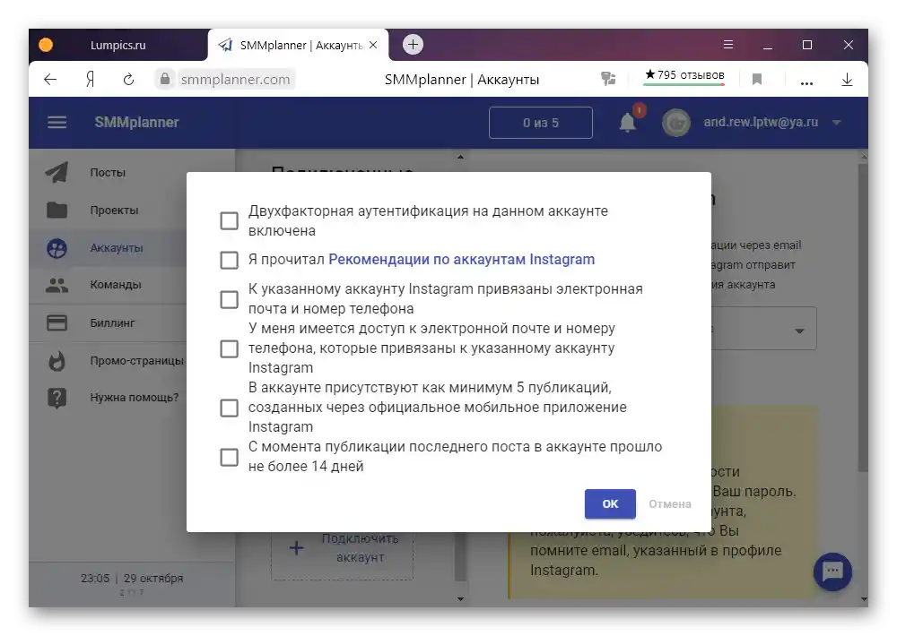Open 'Рекомендации по аккаунтам Instagram' link
This screenshot has width=897, height=636.
(x=461, y=260)
